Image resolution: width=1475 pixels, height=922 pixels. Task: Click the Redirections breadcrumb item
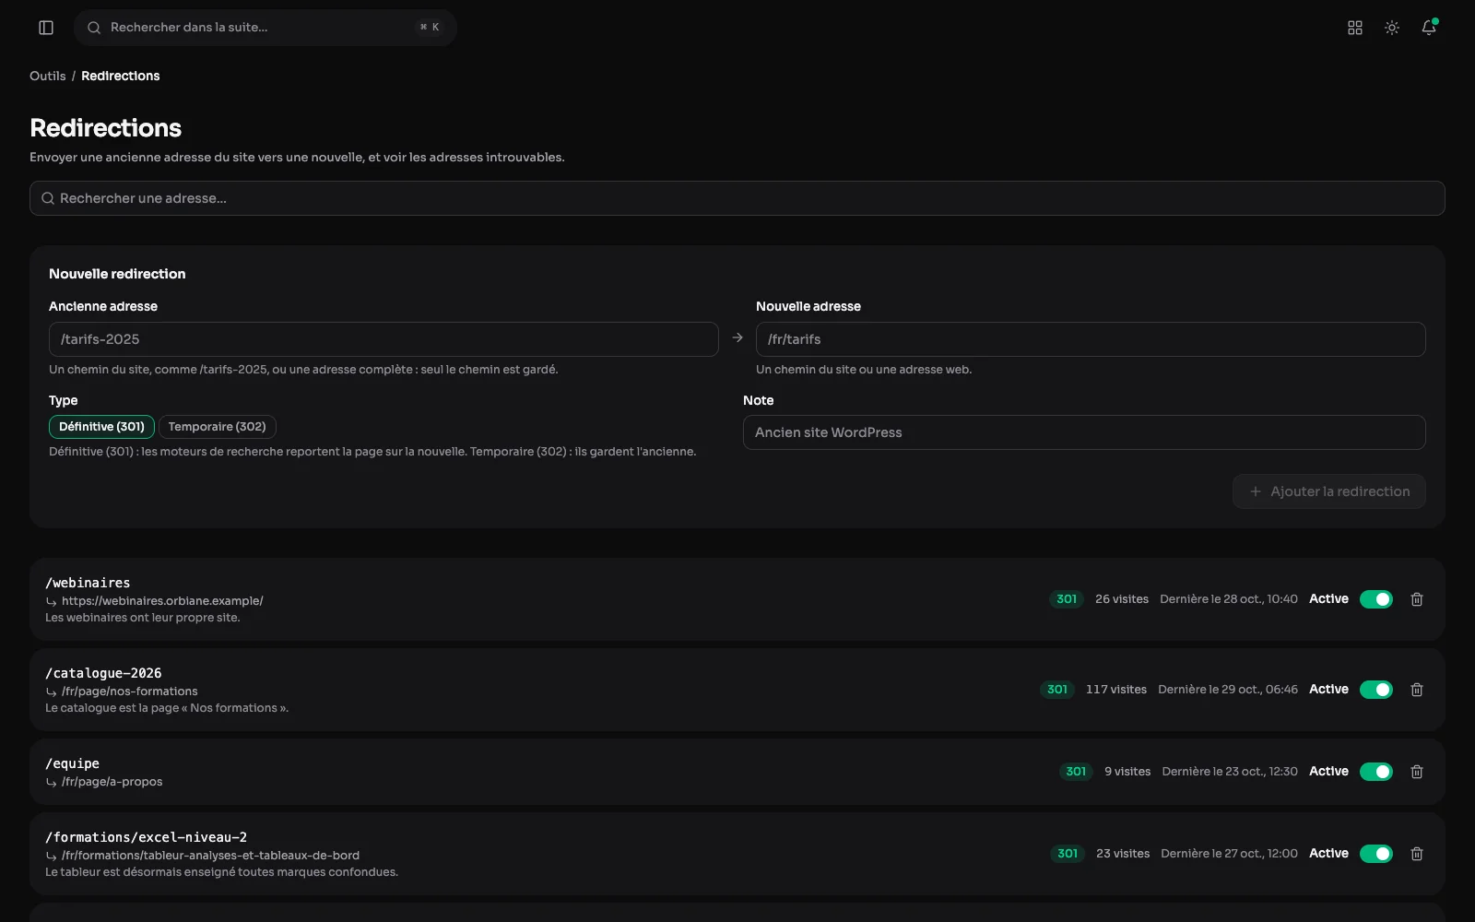point(121,76)
